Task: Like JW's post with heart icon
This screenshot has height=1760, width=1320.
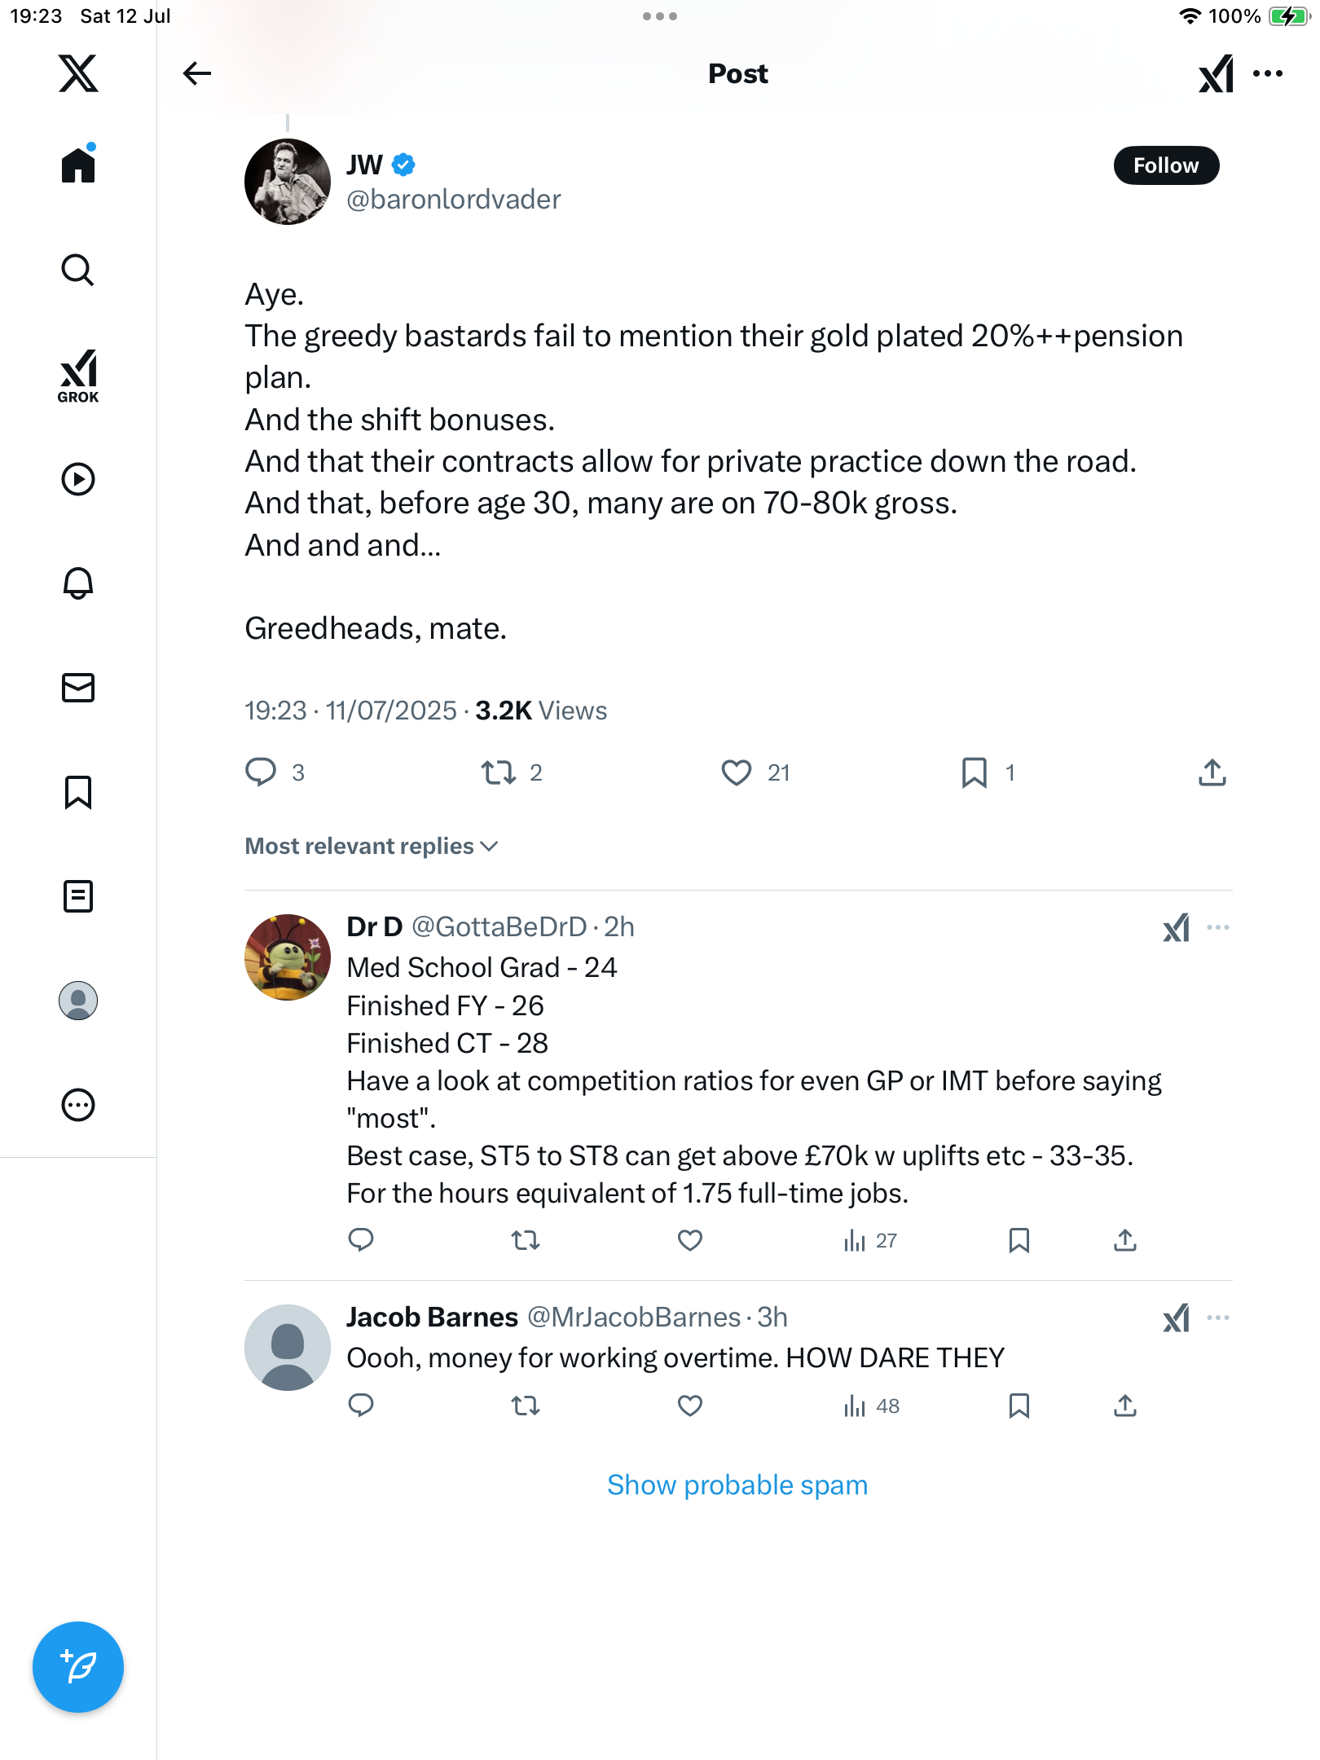Action: 736,772
